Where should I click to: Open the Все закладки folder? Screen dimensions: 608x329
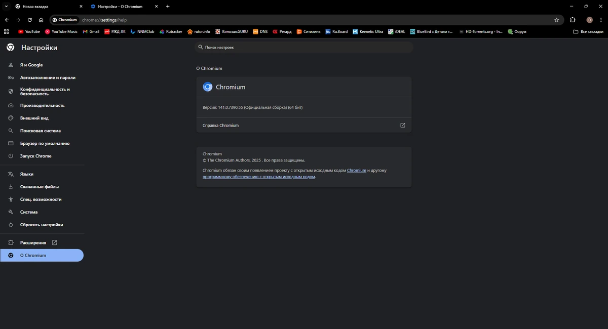point(588,31)
